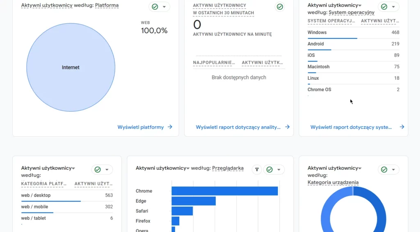Open the operating system report link

point(351,127)
